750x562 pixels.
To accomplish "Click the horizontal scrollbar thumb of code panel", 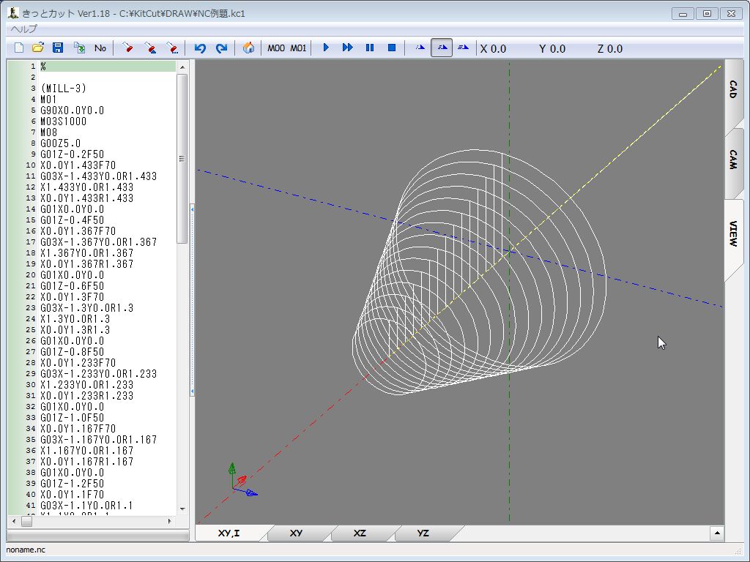I will coord(26,521).
